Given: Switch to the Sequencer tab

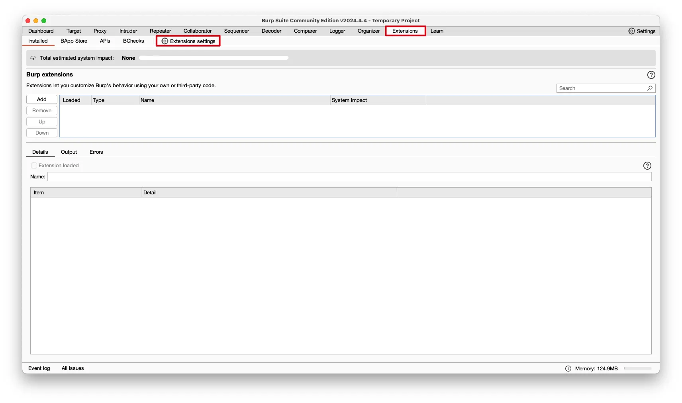Looking at the screenshot, I should pyautogui.click(x=237, y=31).
